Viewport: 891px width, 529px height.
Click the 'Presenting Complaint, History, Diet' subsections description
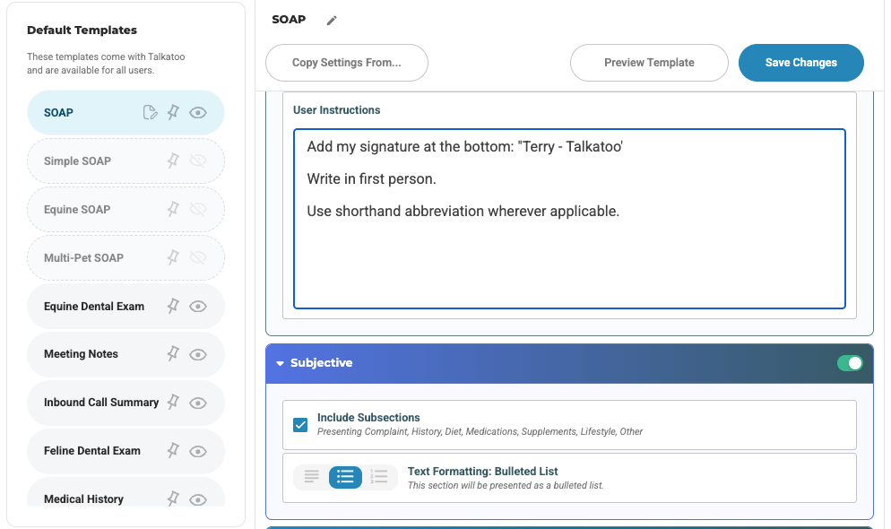(480, 432)
